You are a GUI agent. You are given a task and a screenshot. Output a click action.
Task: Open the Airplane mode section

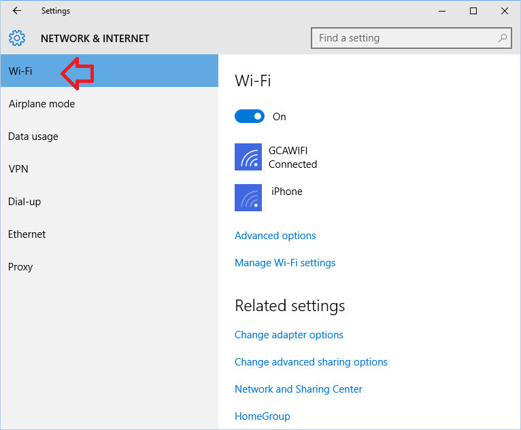click(110, 104)
